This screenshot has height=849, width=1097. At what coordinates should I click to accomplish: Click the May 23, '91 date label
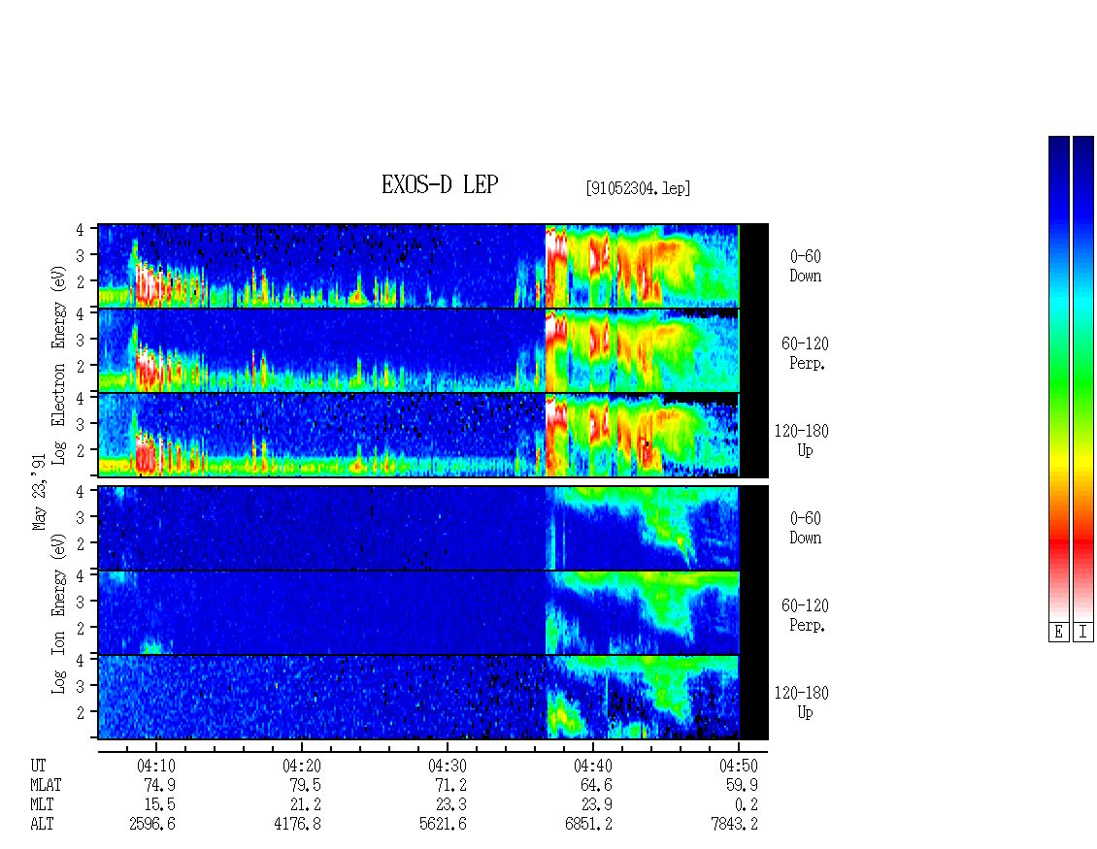pos(39,492)
